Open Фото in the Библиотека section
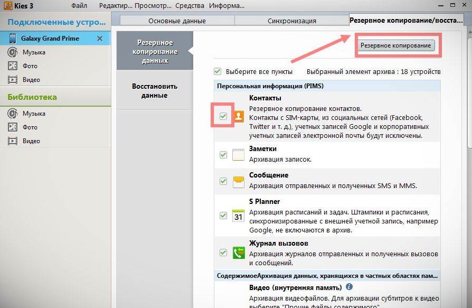Image resolution: width=472 pixels, height=308 pixels. click(x=30, y=127)
